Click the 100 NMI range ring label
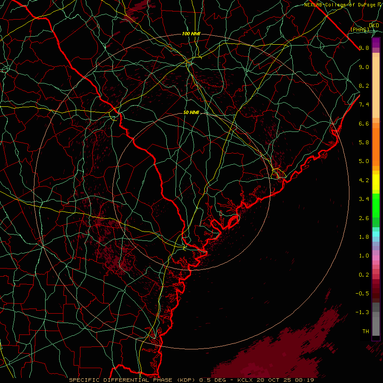Screen dimensions: 383x383 [x=191, y=34]
